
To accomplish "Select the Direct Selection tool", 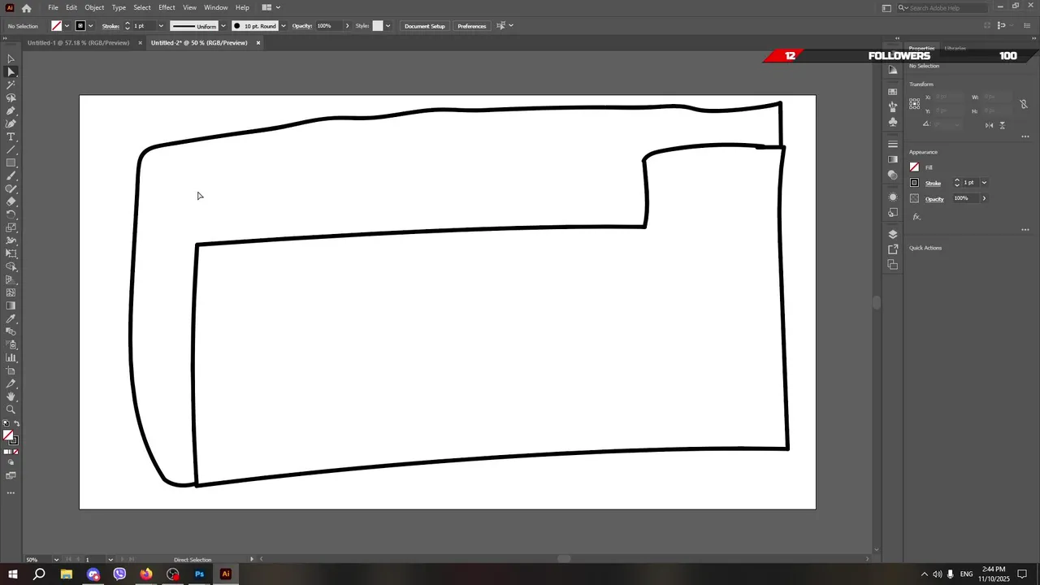I will click(x=11, y=71).
